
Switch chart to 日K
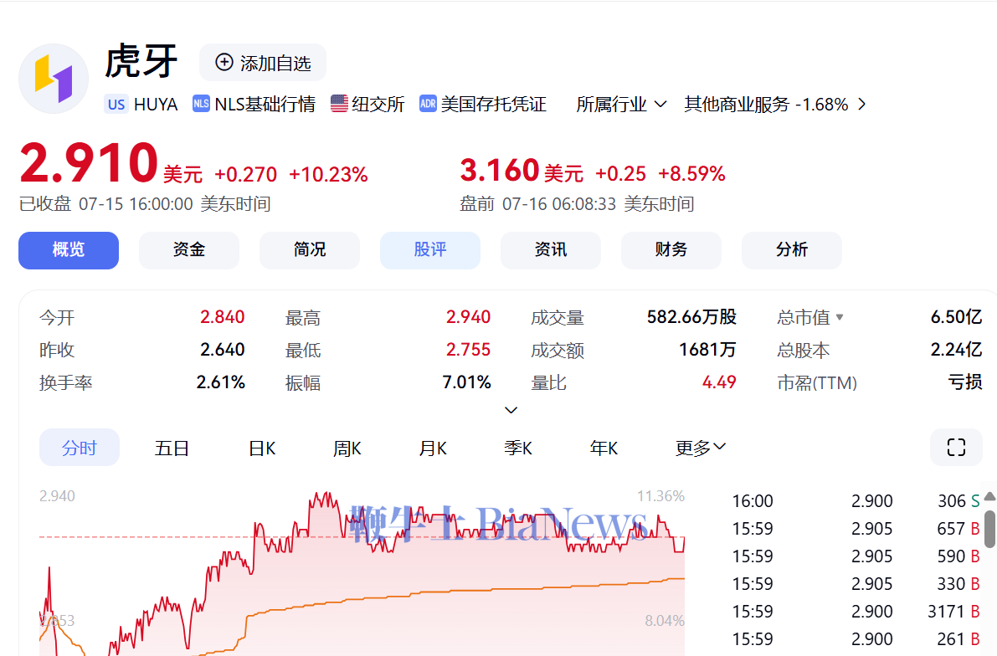pyautogui.click(x=262, y=448)
